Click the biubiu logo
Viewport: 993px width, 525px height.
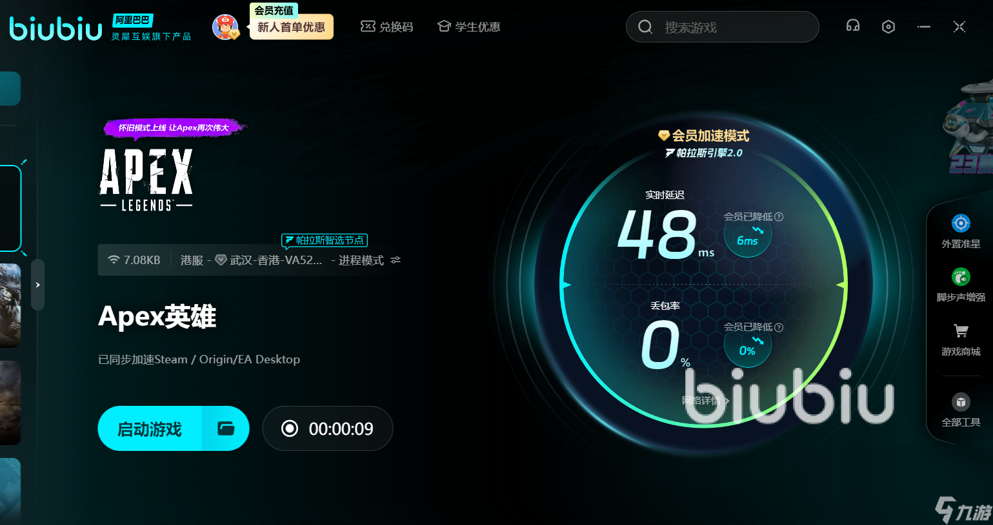(55, 28)
